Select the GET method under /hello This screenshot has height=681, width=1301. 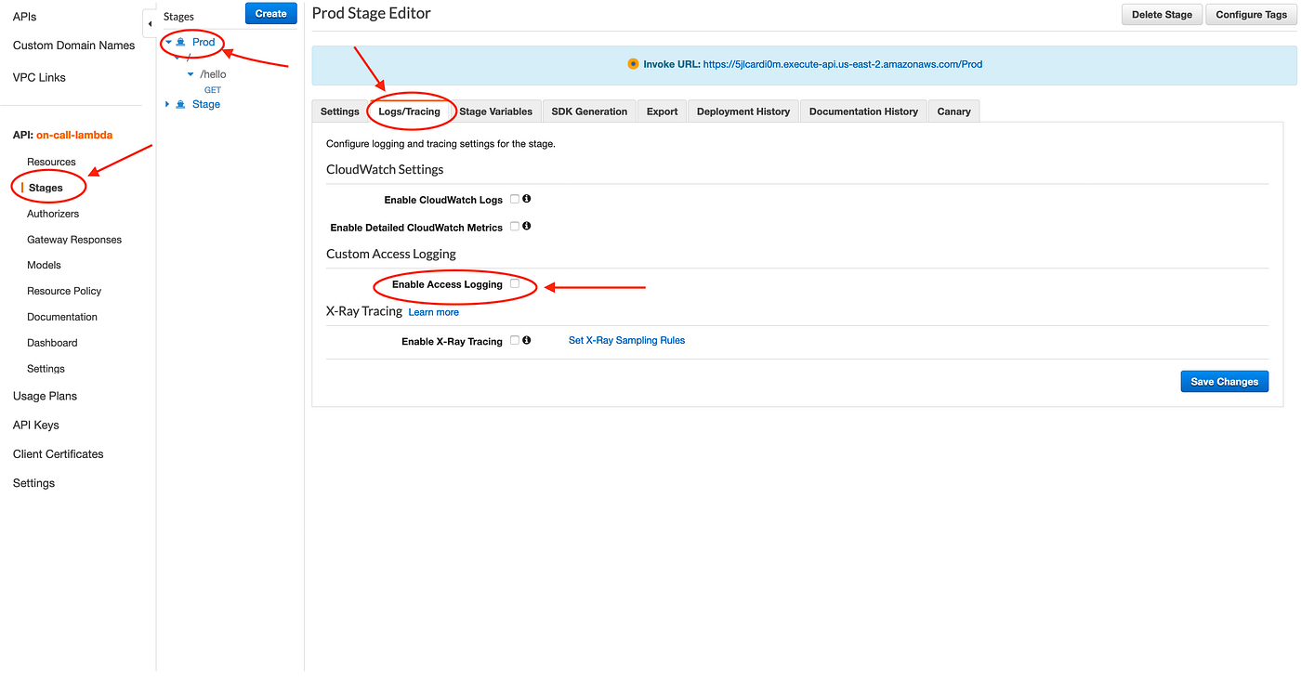(212, 89)
